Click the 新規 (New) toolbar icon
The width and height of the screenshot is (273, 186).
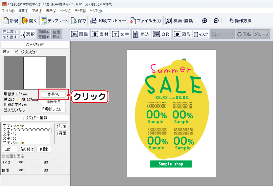point(11,21)
